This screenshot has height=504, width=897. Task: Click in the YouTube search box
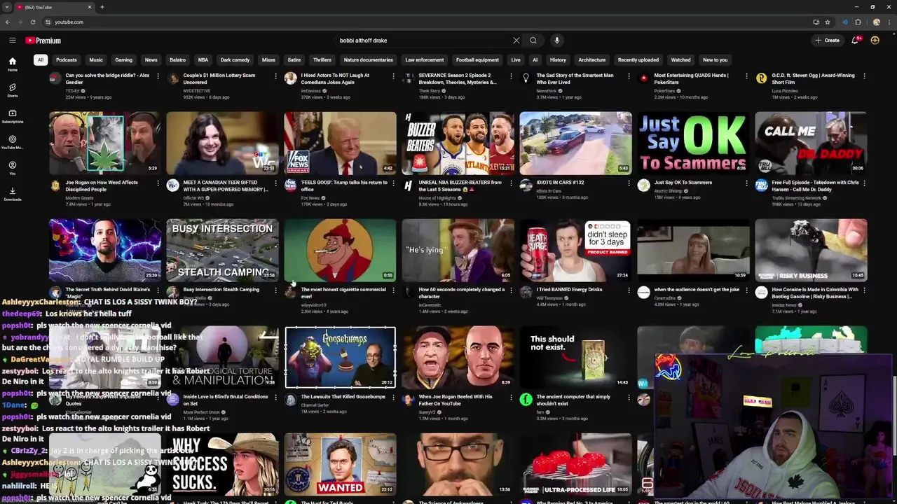pyautogui.click(x=424, y=41)
